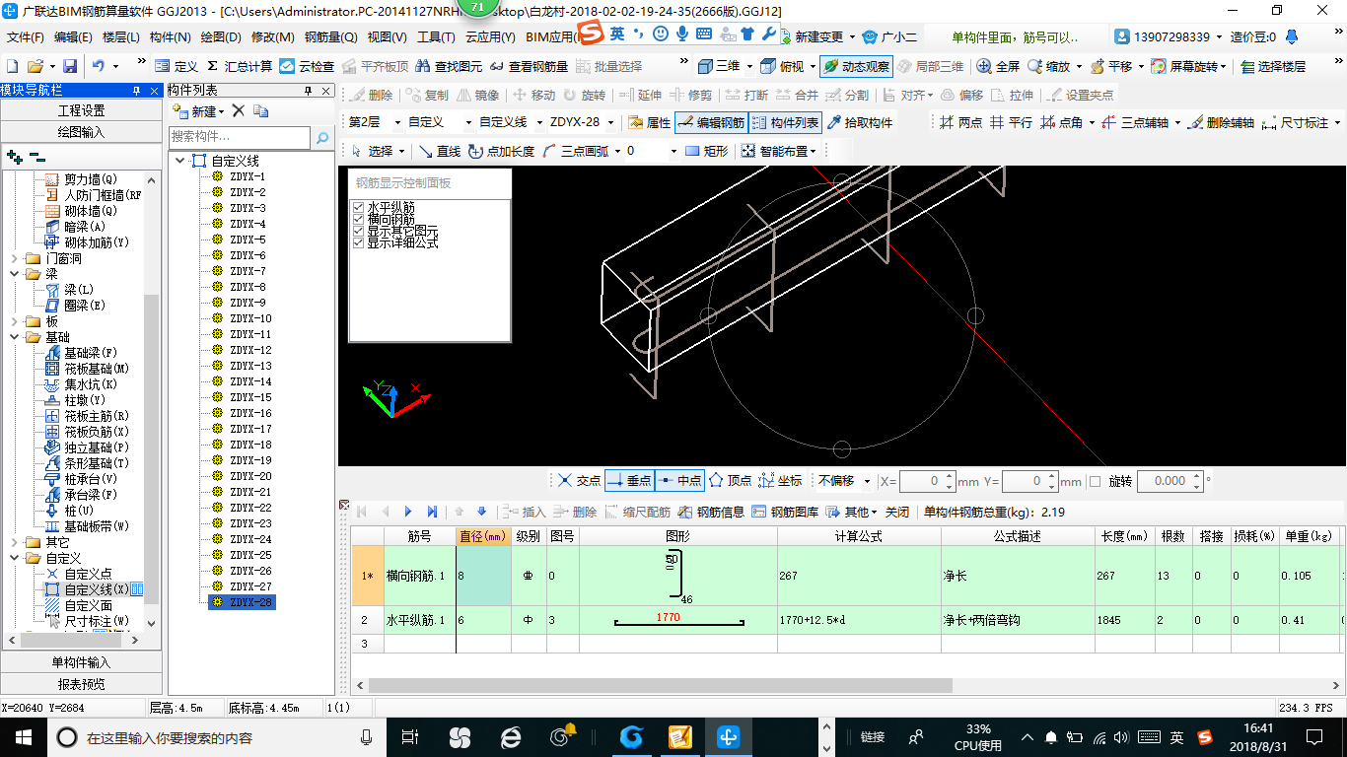Open Windows Start menu

click(x=23, y=736)
